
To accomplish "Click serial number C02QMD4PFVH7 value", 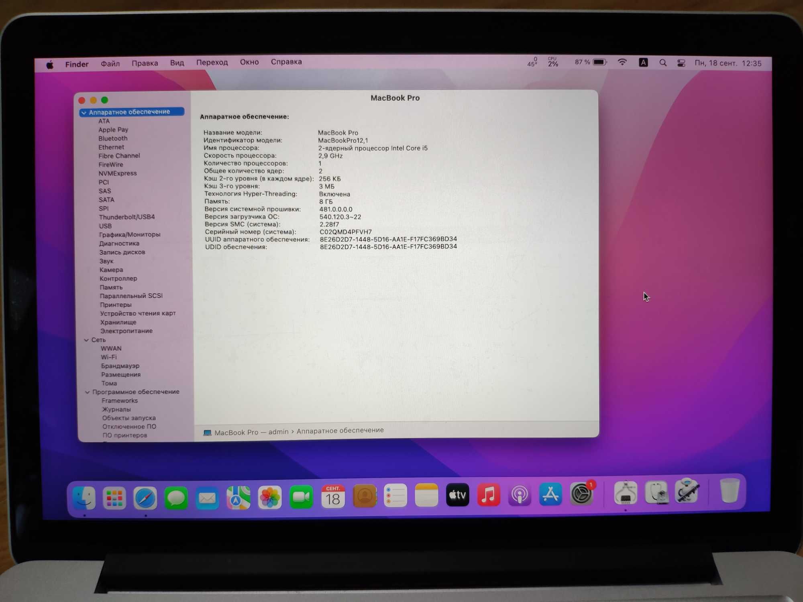I will (346, 232).
